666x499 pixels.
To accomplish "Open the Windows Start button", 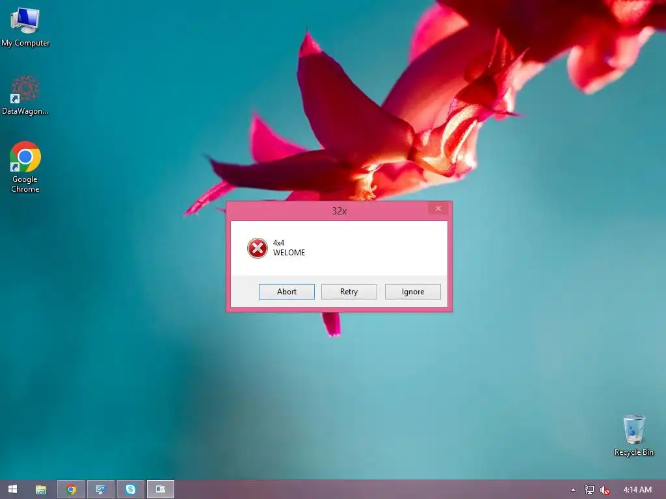I will point(13,489).
